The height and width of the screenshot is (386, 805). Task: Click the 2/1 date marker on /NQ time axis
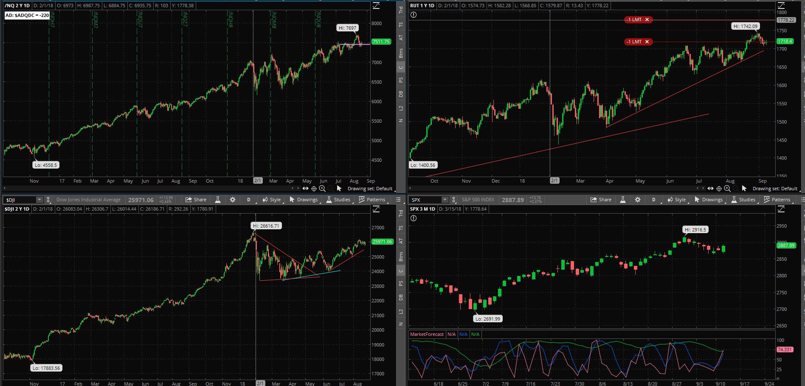[258, 180]
